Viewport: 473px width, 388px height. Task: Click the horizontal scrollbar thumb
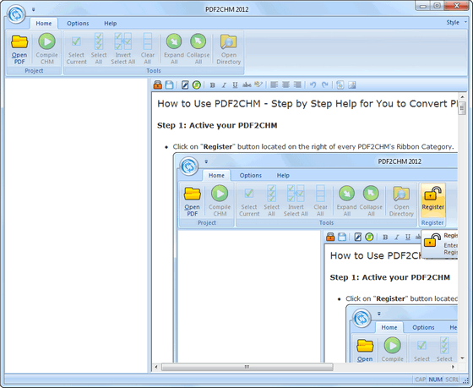click(247, 367)
